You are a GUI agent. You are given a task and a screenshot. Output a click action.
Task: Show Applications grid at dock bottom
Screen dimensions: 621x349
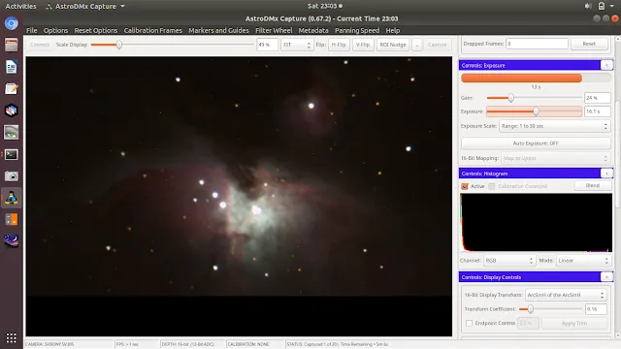(x=11, y=337)
